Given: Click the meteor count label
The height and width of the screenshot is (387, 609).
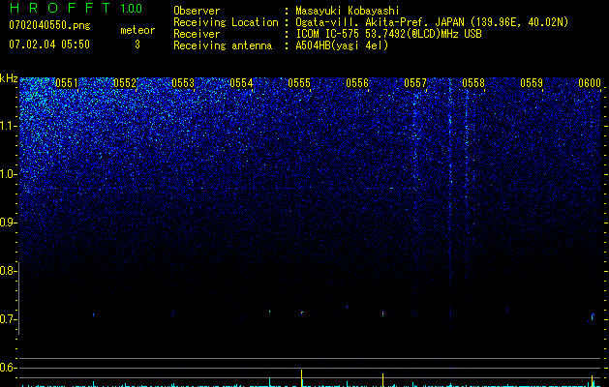Looking at the screenshot, I should coord(137,30).
